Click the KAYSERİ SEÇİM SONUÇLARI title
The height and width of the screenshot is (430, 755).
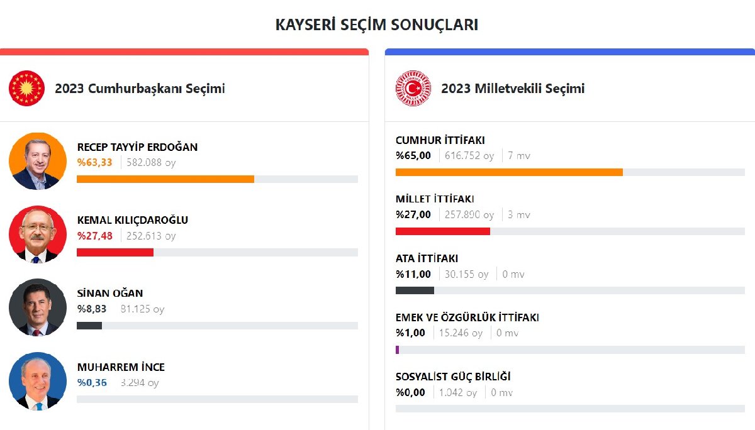377,25
